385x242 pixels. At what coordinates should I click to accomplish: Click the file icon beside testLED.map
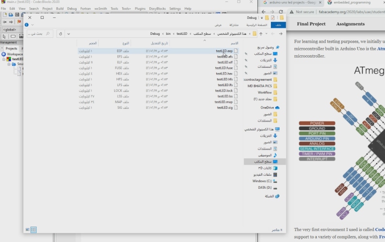[236, 102]
